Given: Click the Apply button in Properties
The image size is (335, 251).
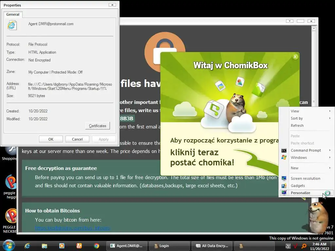Looking at the screenshot, I should click(x=104, y=139).
